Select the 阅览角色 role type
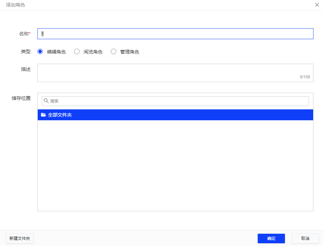Screen dimensions: 323x246 pyautogui.click(x=77, y=51)
